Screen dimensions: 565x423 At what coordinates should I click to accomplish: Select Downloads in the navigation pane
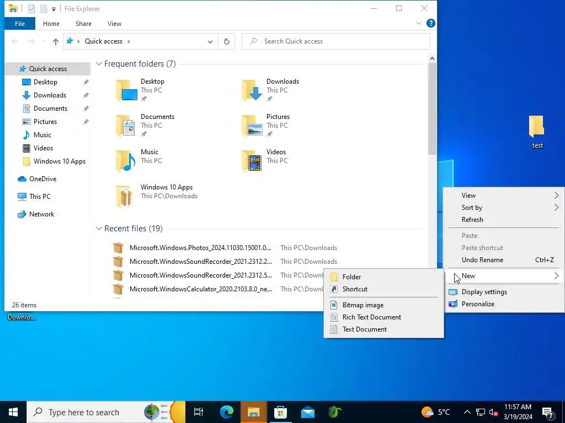tap(47, 95)
